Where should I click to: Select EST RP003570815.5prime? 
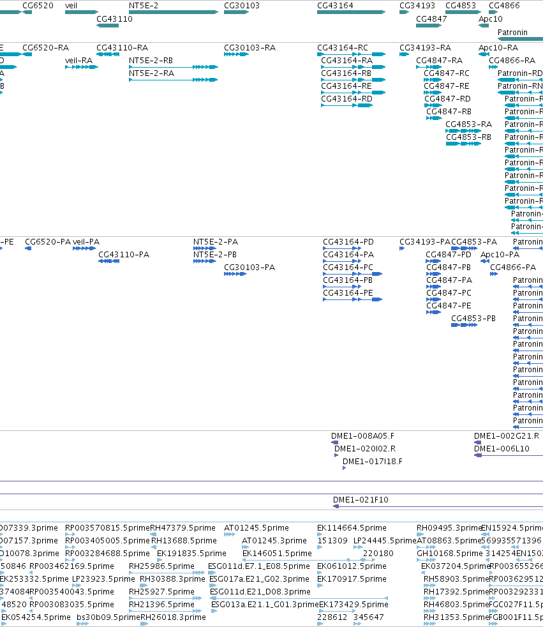[x=70, y=534]
